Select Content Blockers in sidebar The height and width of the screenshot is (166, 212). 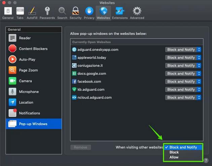tap(33, 49)
